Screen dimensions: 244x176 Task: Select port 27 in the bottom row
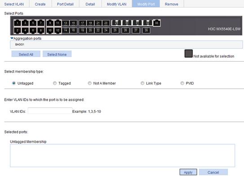pos(136,30)
